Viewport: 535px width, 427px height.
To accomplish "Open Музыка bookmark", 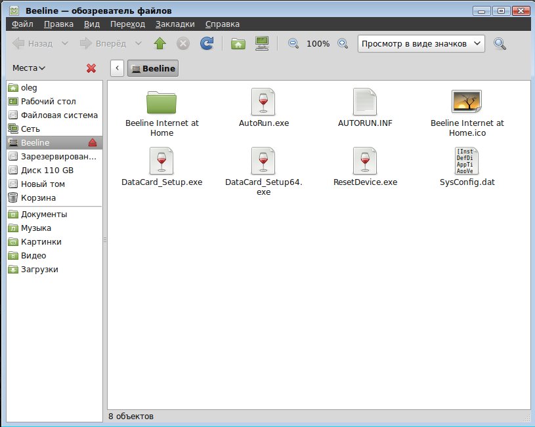I will pos(54,228).
